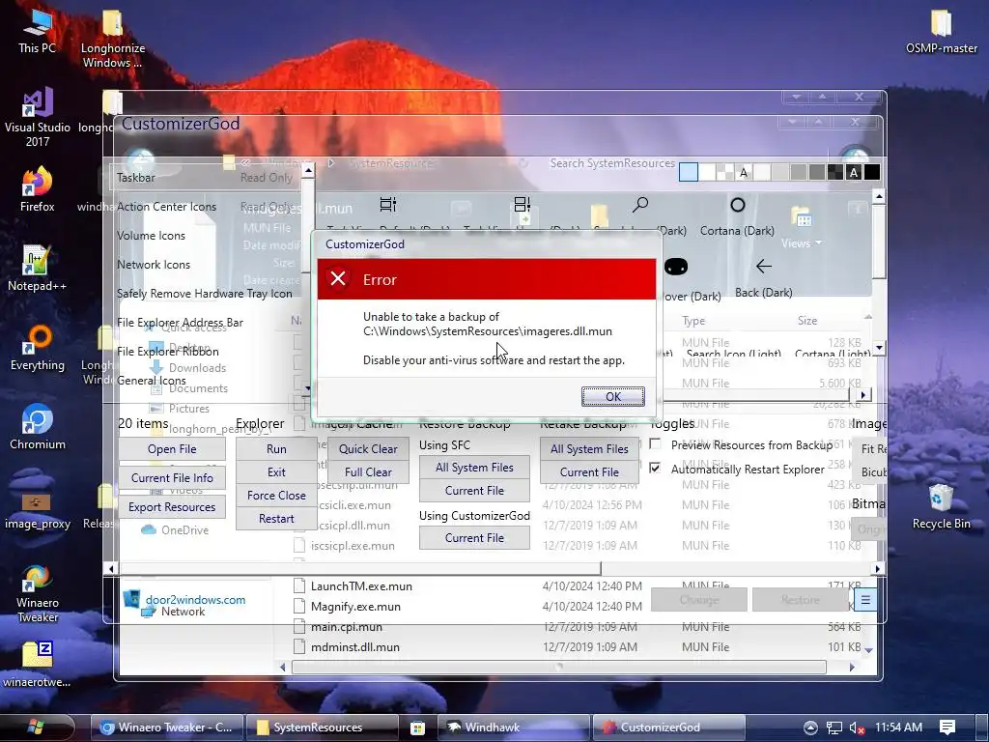
Task: Open This PC desktop icon
Action: point(37,32)
